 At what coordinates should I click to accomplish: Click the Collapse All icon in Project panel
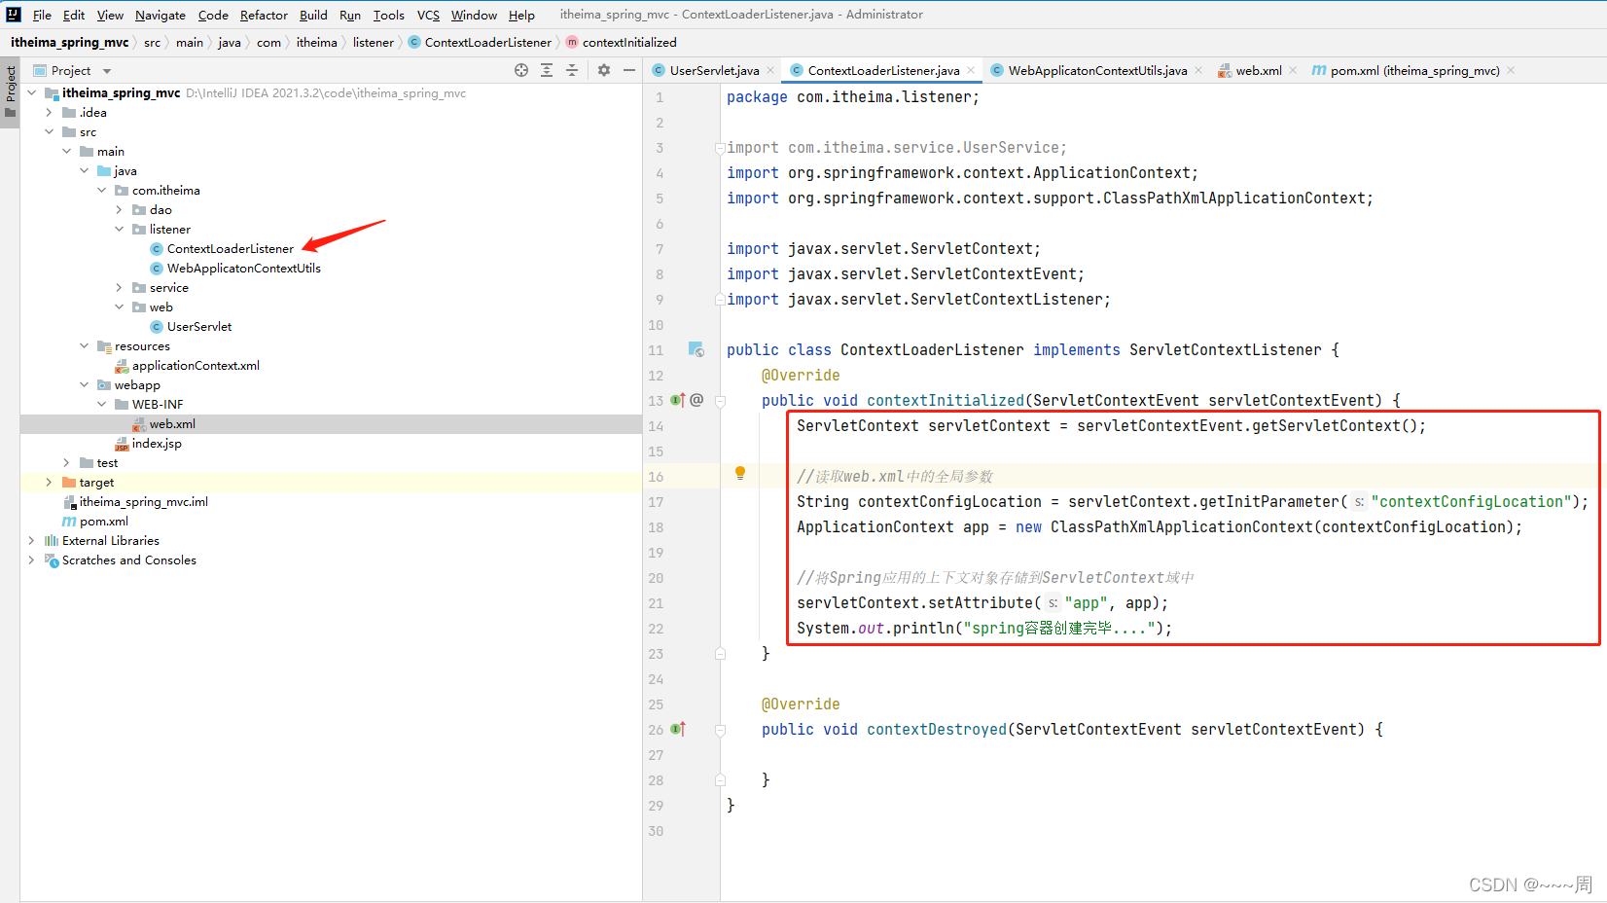click(572, 70)
